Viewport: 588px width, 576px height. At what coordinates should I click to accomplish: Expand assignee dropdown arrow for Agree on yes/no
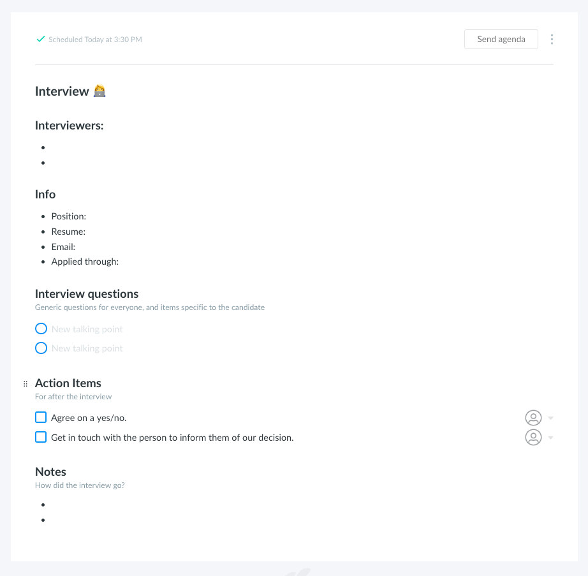(550, 418)
